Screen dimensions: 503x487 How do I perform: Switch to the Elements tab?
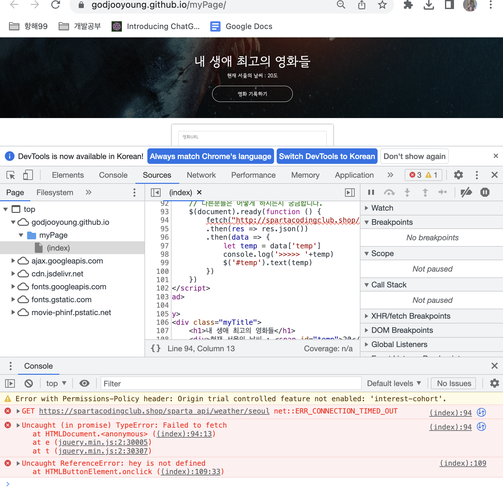(68, 175)
